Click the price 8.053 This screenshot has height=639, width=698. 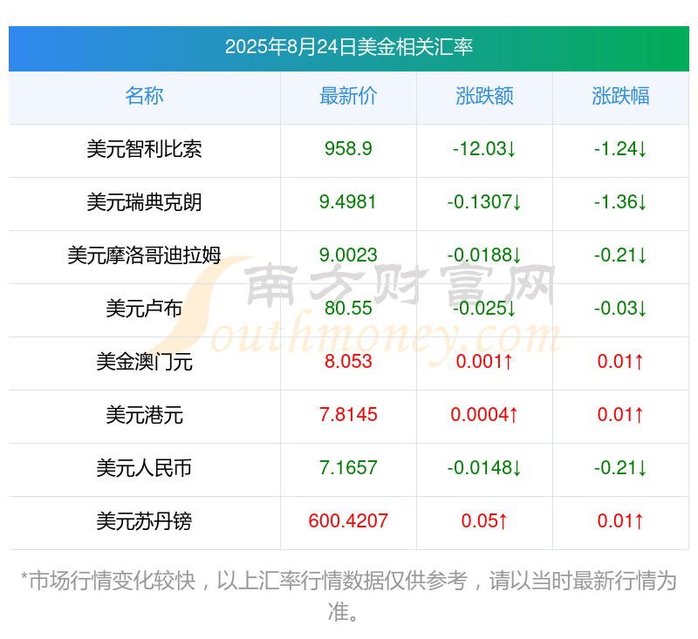pos(348,362)
